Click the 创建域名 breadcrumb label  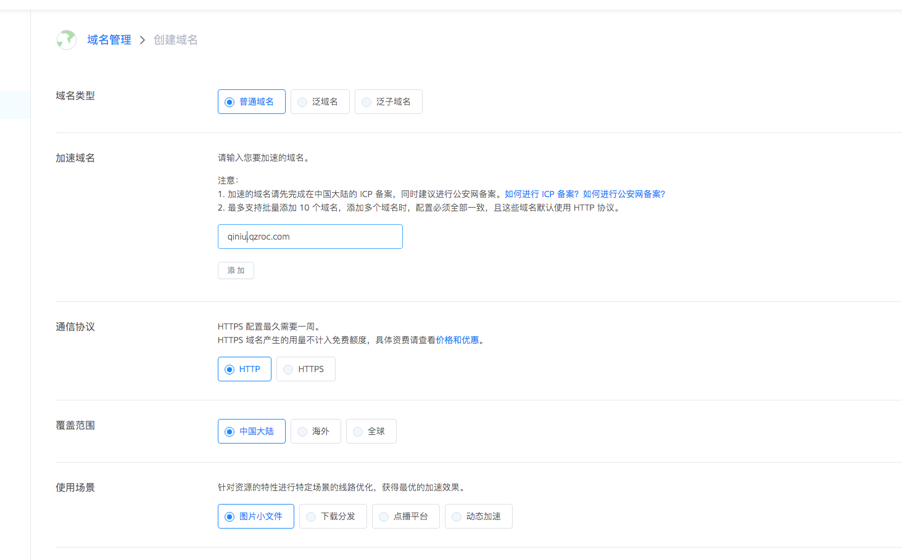tap(175, 39)
